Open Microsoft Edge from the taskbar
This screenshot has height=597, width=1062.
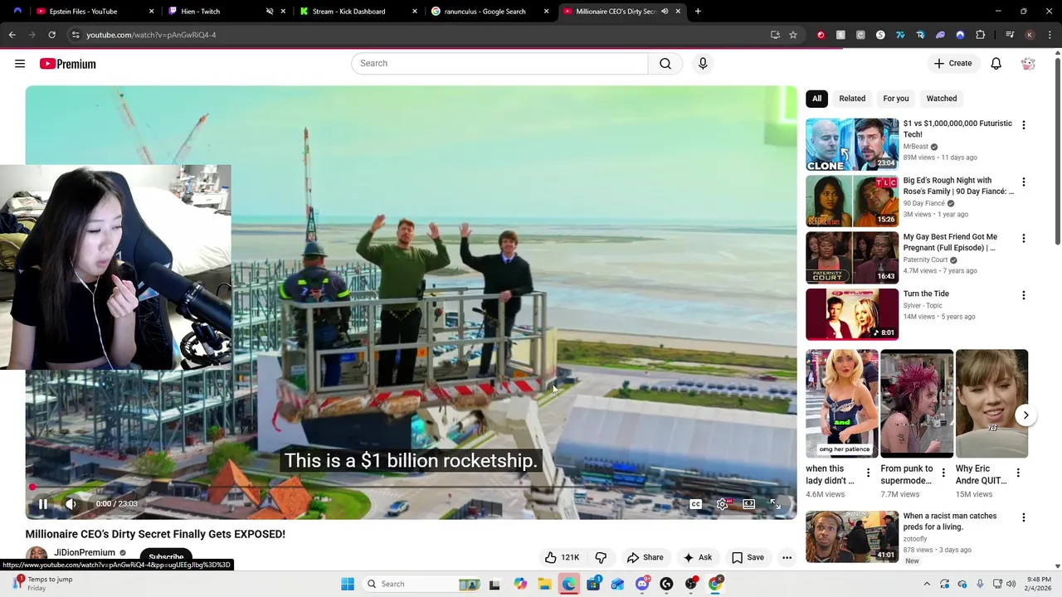point(568,584)
